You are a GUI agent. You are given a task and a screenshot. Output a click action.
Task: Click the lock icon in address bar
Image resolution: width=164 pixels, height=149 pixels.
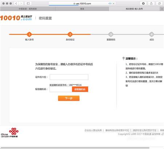pos(74,4)
